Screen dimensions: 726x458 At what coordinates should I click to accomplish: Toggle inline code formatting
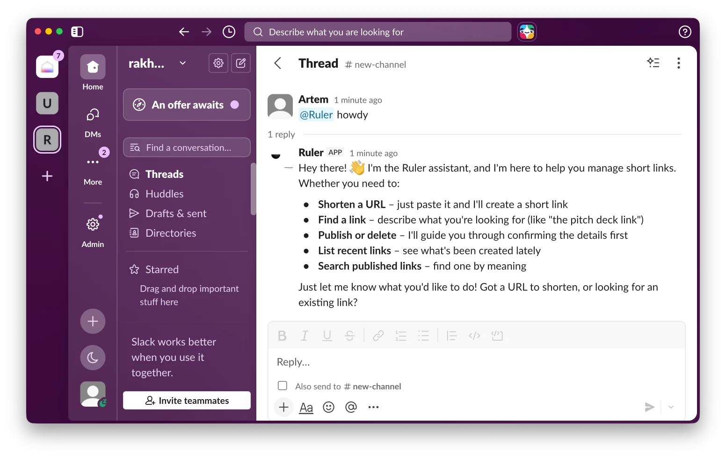[x=474, y=336]
